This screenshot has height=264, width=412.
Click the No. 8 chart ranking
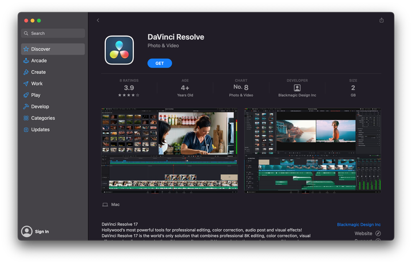[x=241, y=87]
